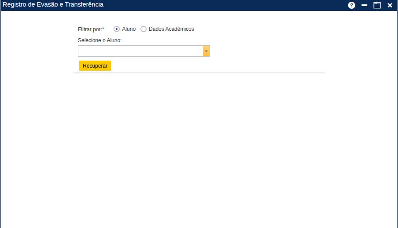Close the Registro de Evasão e Transferência window

(x=390, y=5)
